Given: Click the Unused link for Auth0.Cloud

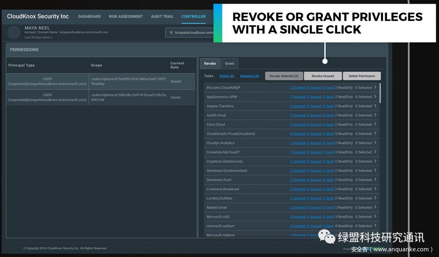Looking at the screenshot, I should coord(314,115).
